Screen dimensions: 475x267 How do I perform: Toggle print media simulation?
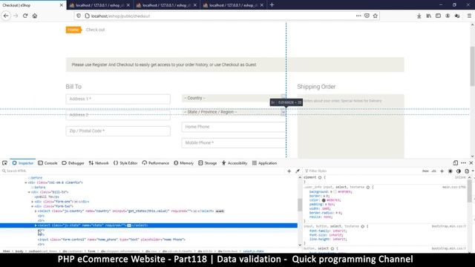pyautogui.click(x=467, y=171)
